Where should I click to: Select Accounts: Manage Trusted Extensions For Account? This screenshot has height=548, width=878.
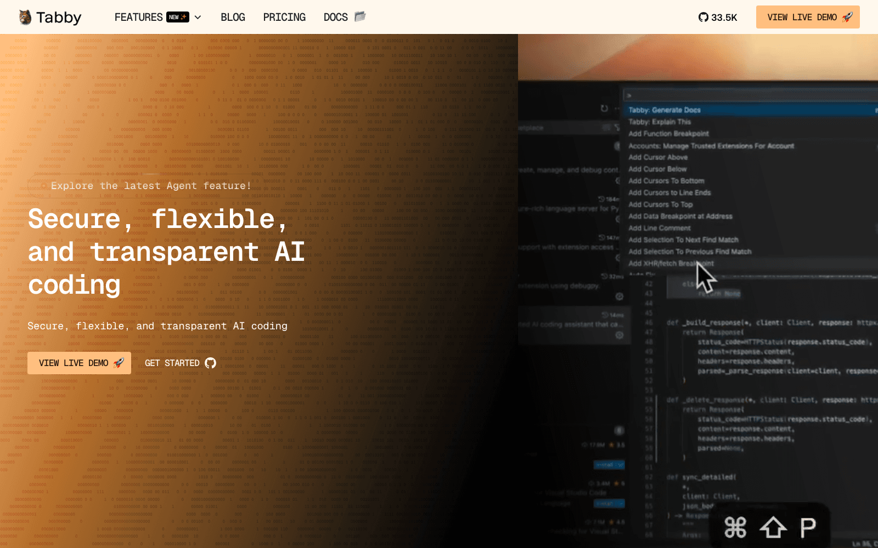(x=711, y=146)
